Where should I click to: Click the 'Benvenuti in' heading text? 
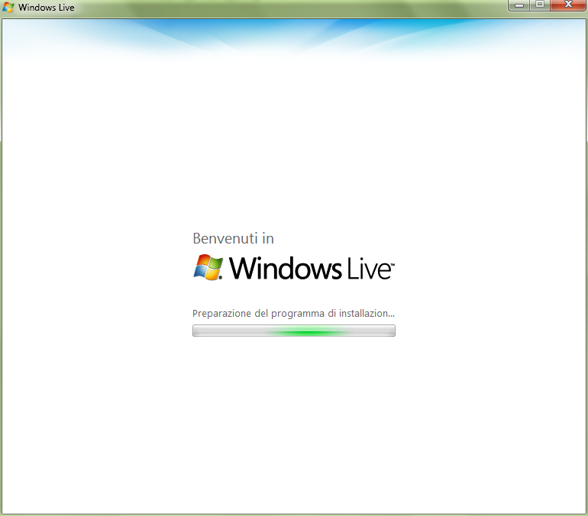click(x=233, y=238)
